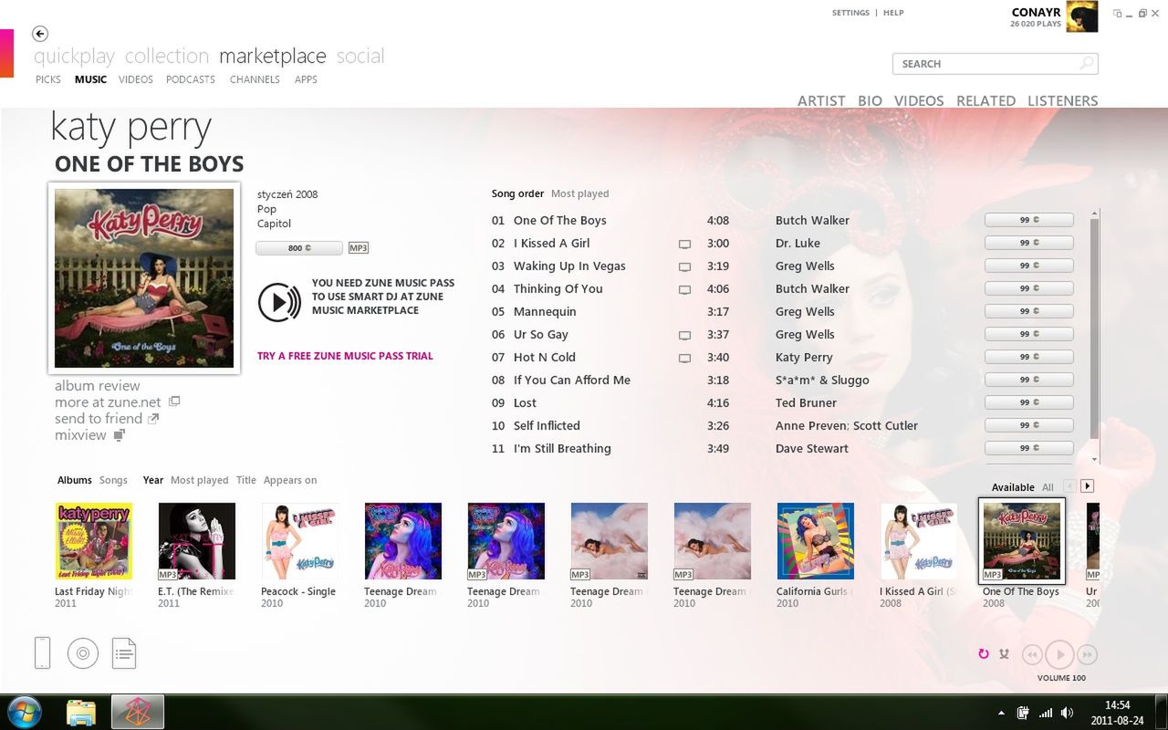Click video icon for Thinking Of You
Screen dimensions: 1168x730
coord(684,290)
